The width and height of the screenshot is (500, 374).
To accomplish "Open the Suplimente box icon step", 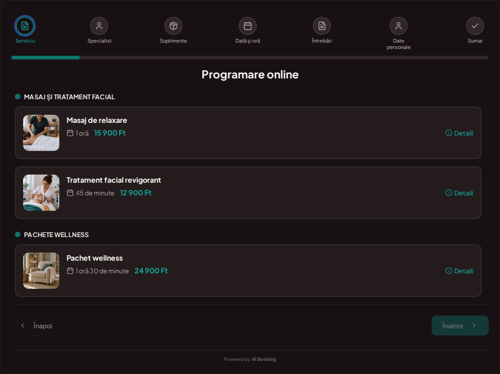I will 173,26.
